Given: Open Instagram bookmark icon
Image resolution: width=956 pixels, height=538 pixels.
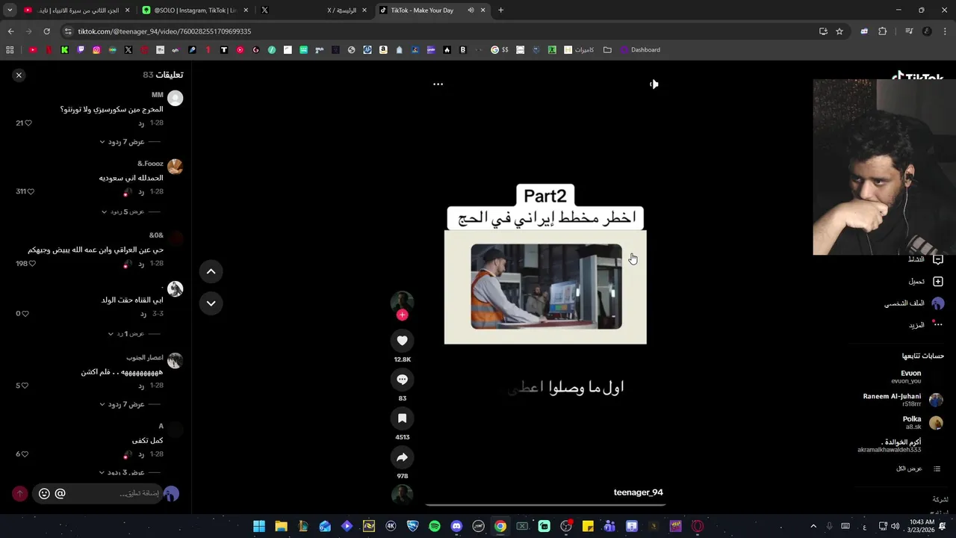Looking at the screenshot, I should coord(96,50).
